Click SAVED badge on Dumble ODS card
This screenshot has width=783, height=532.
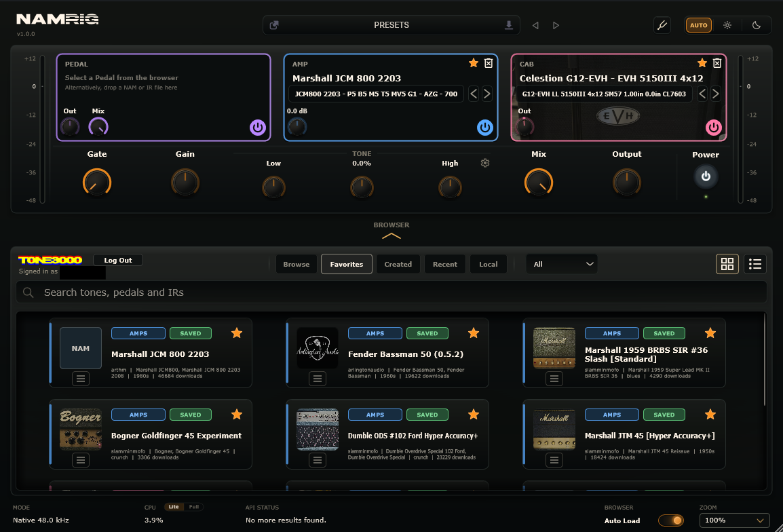[x=427, y=415]
